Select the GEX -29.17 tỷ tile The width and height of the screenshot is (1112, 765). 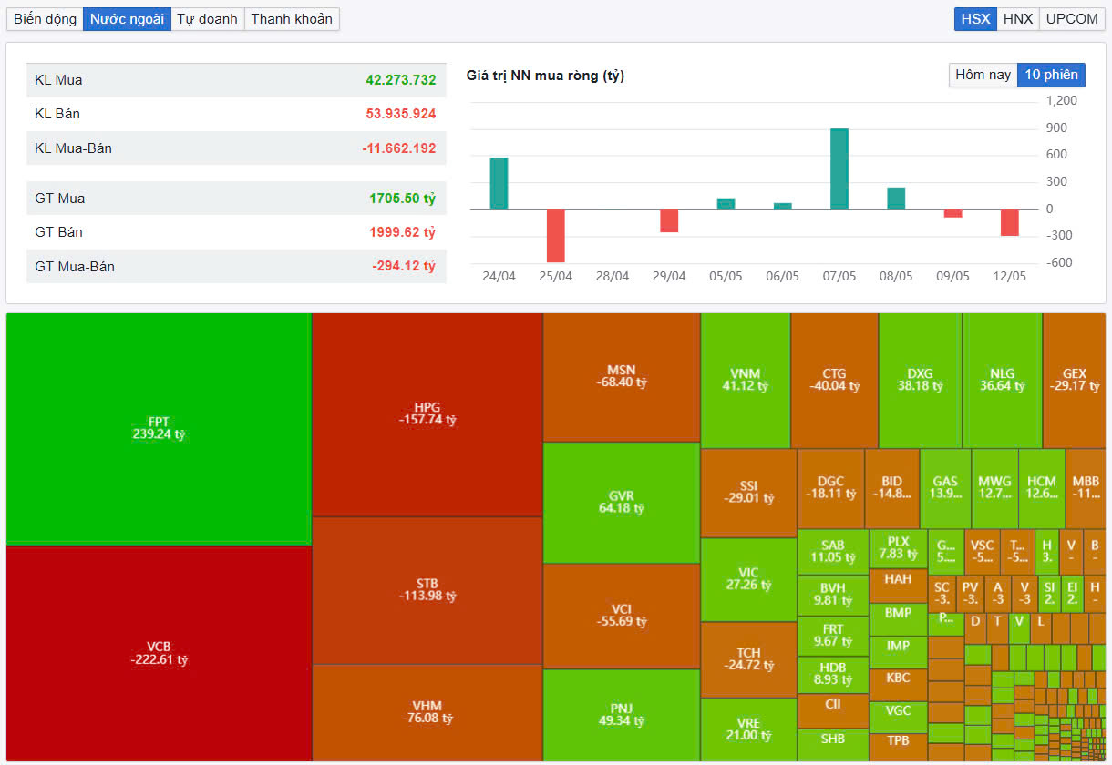[x=1074, y=381]
